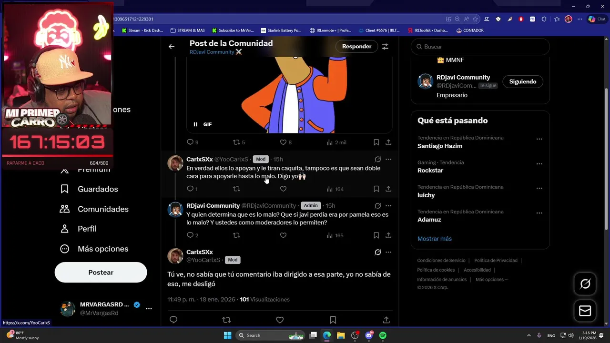Click the Postear button
Viewport: 610px width, 343px height.
[x=101, y=272]
